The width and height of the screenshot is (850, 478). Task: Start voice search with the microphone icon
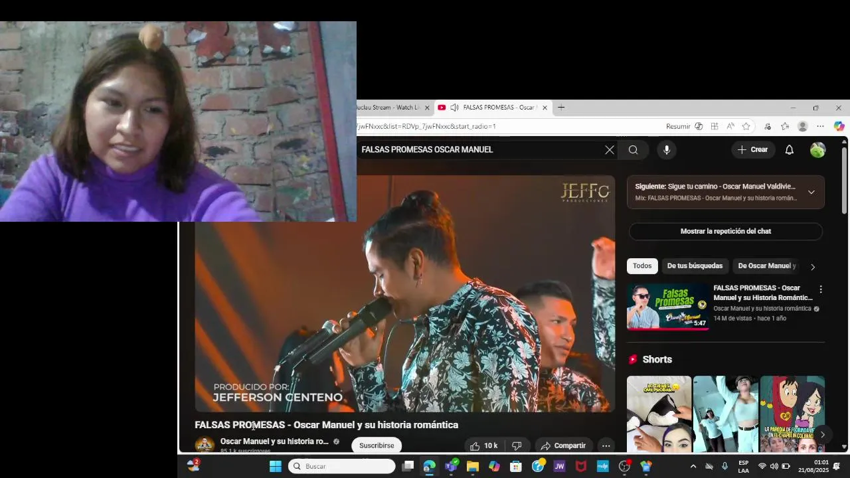(x=667, y=150)
